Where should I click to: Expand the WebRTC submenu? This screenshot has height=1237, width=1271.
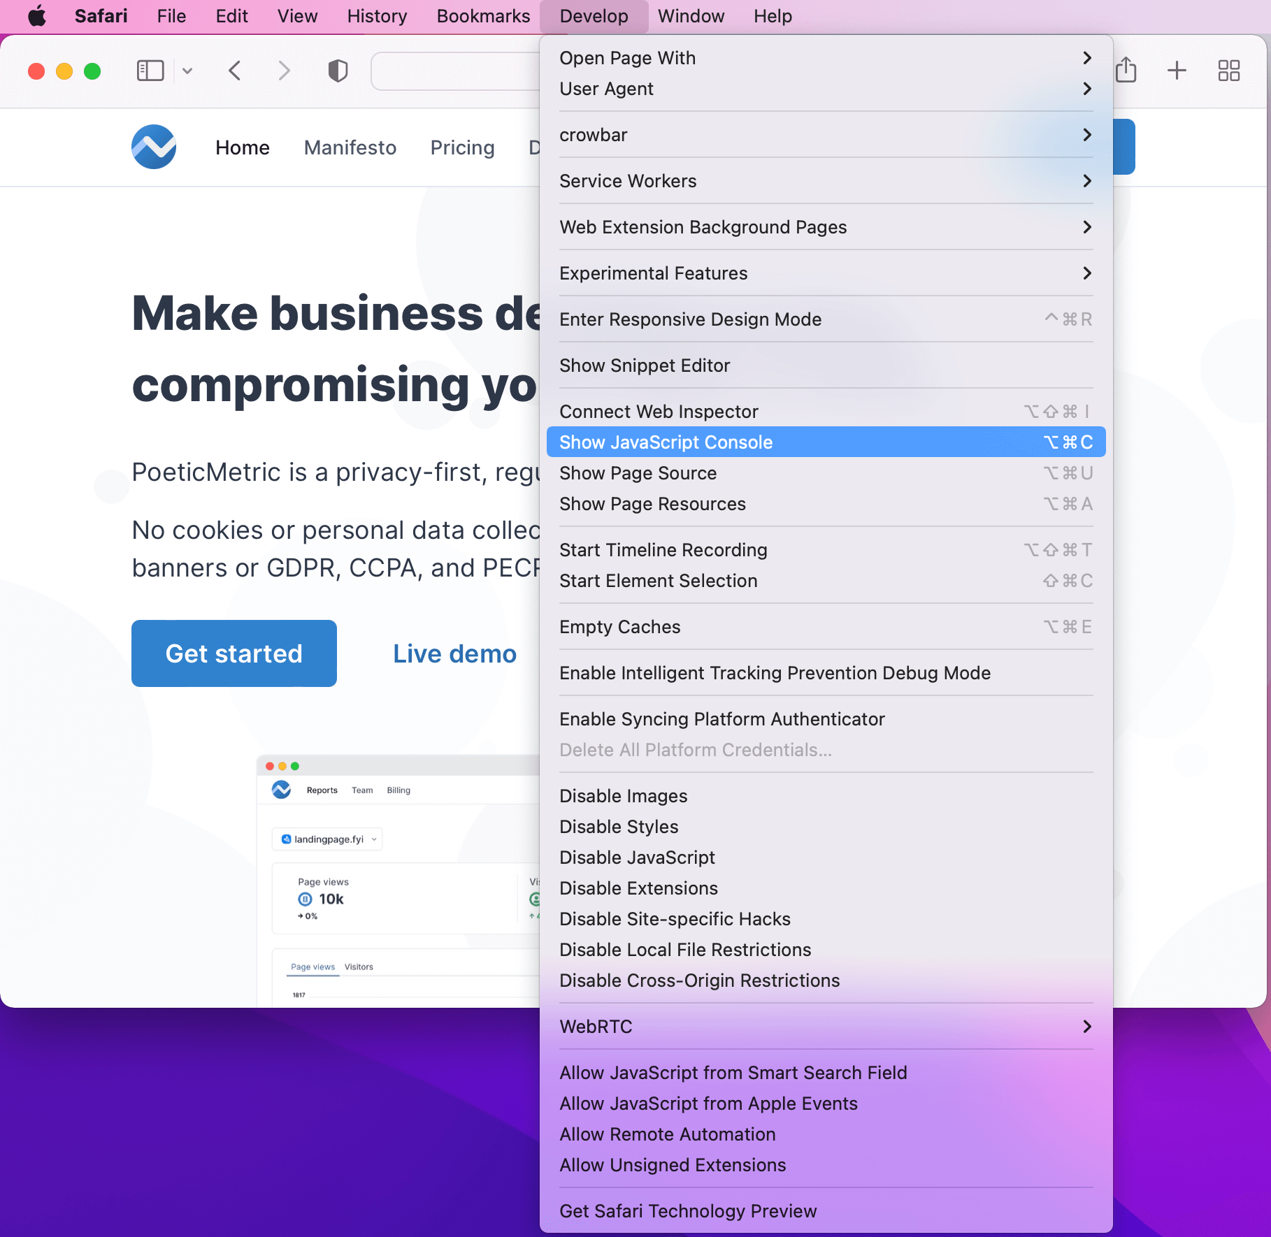(x=826, y=1027)
